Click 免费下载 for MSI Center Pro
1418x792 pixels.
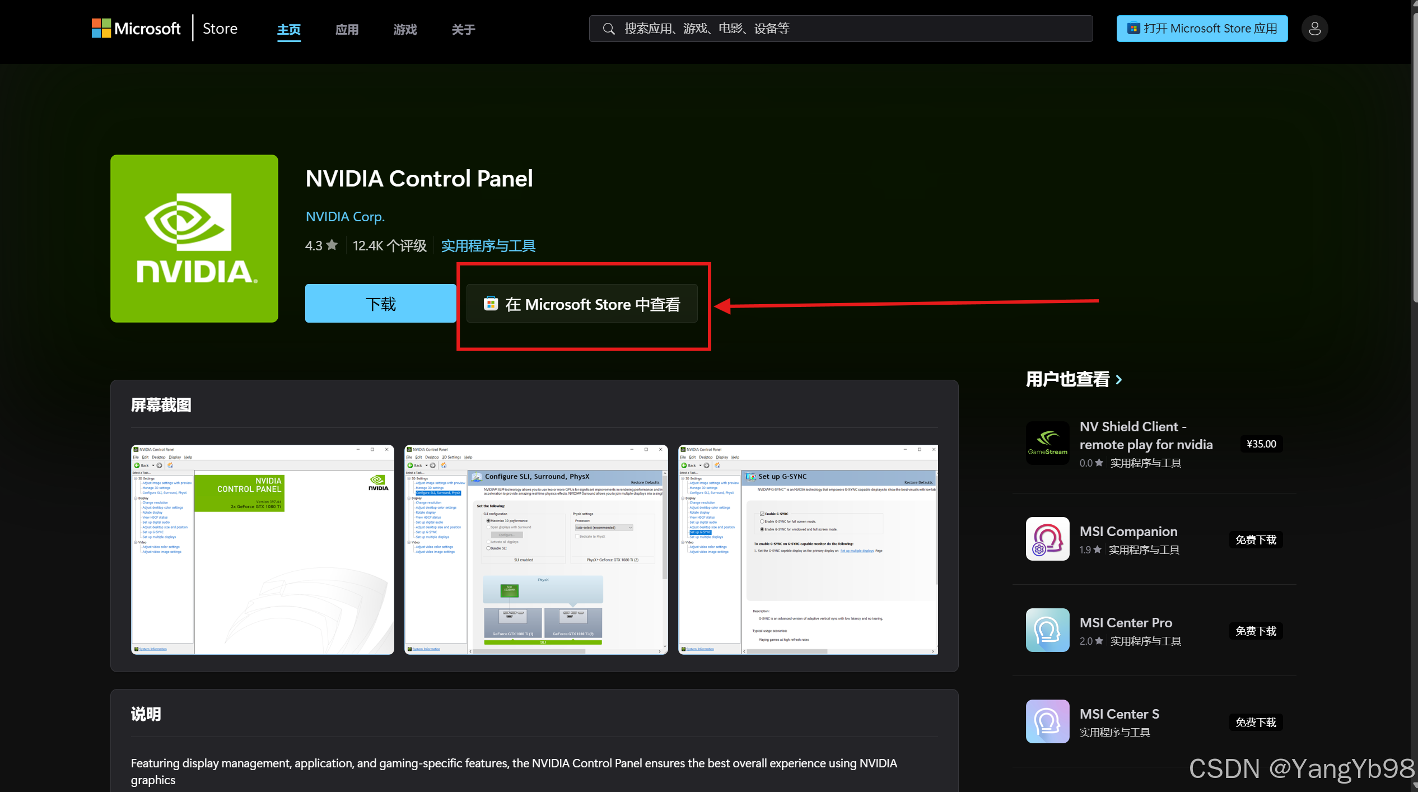[1256, 631]
